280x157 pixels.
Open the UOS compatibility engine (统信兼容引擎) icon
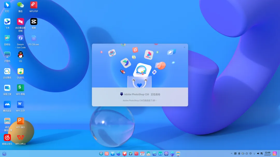click(x=7, y=121)
